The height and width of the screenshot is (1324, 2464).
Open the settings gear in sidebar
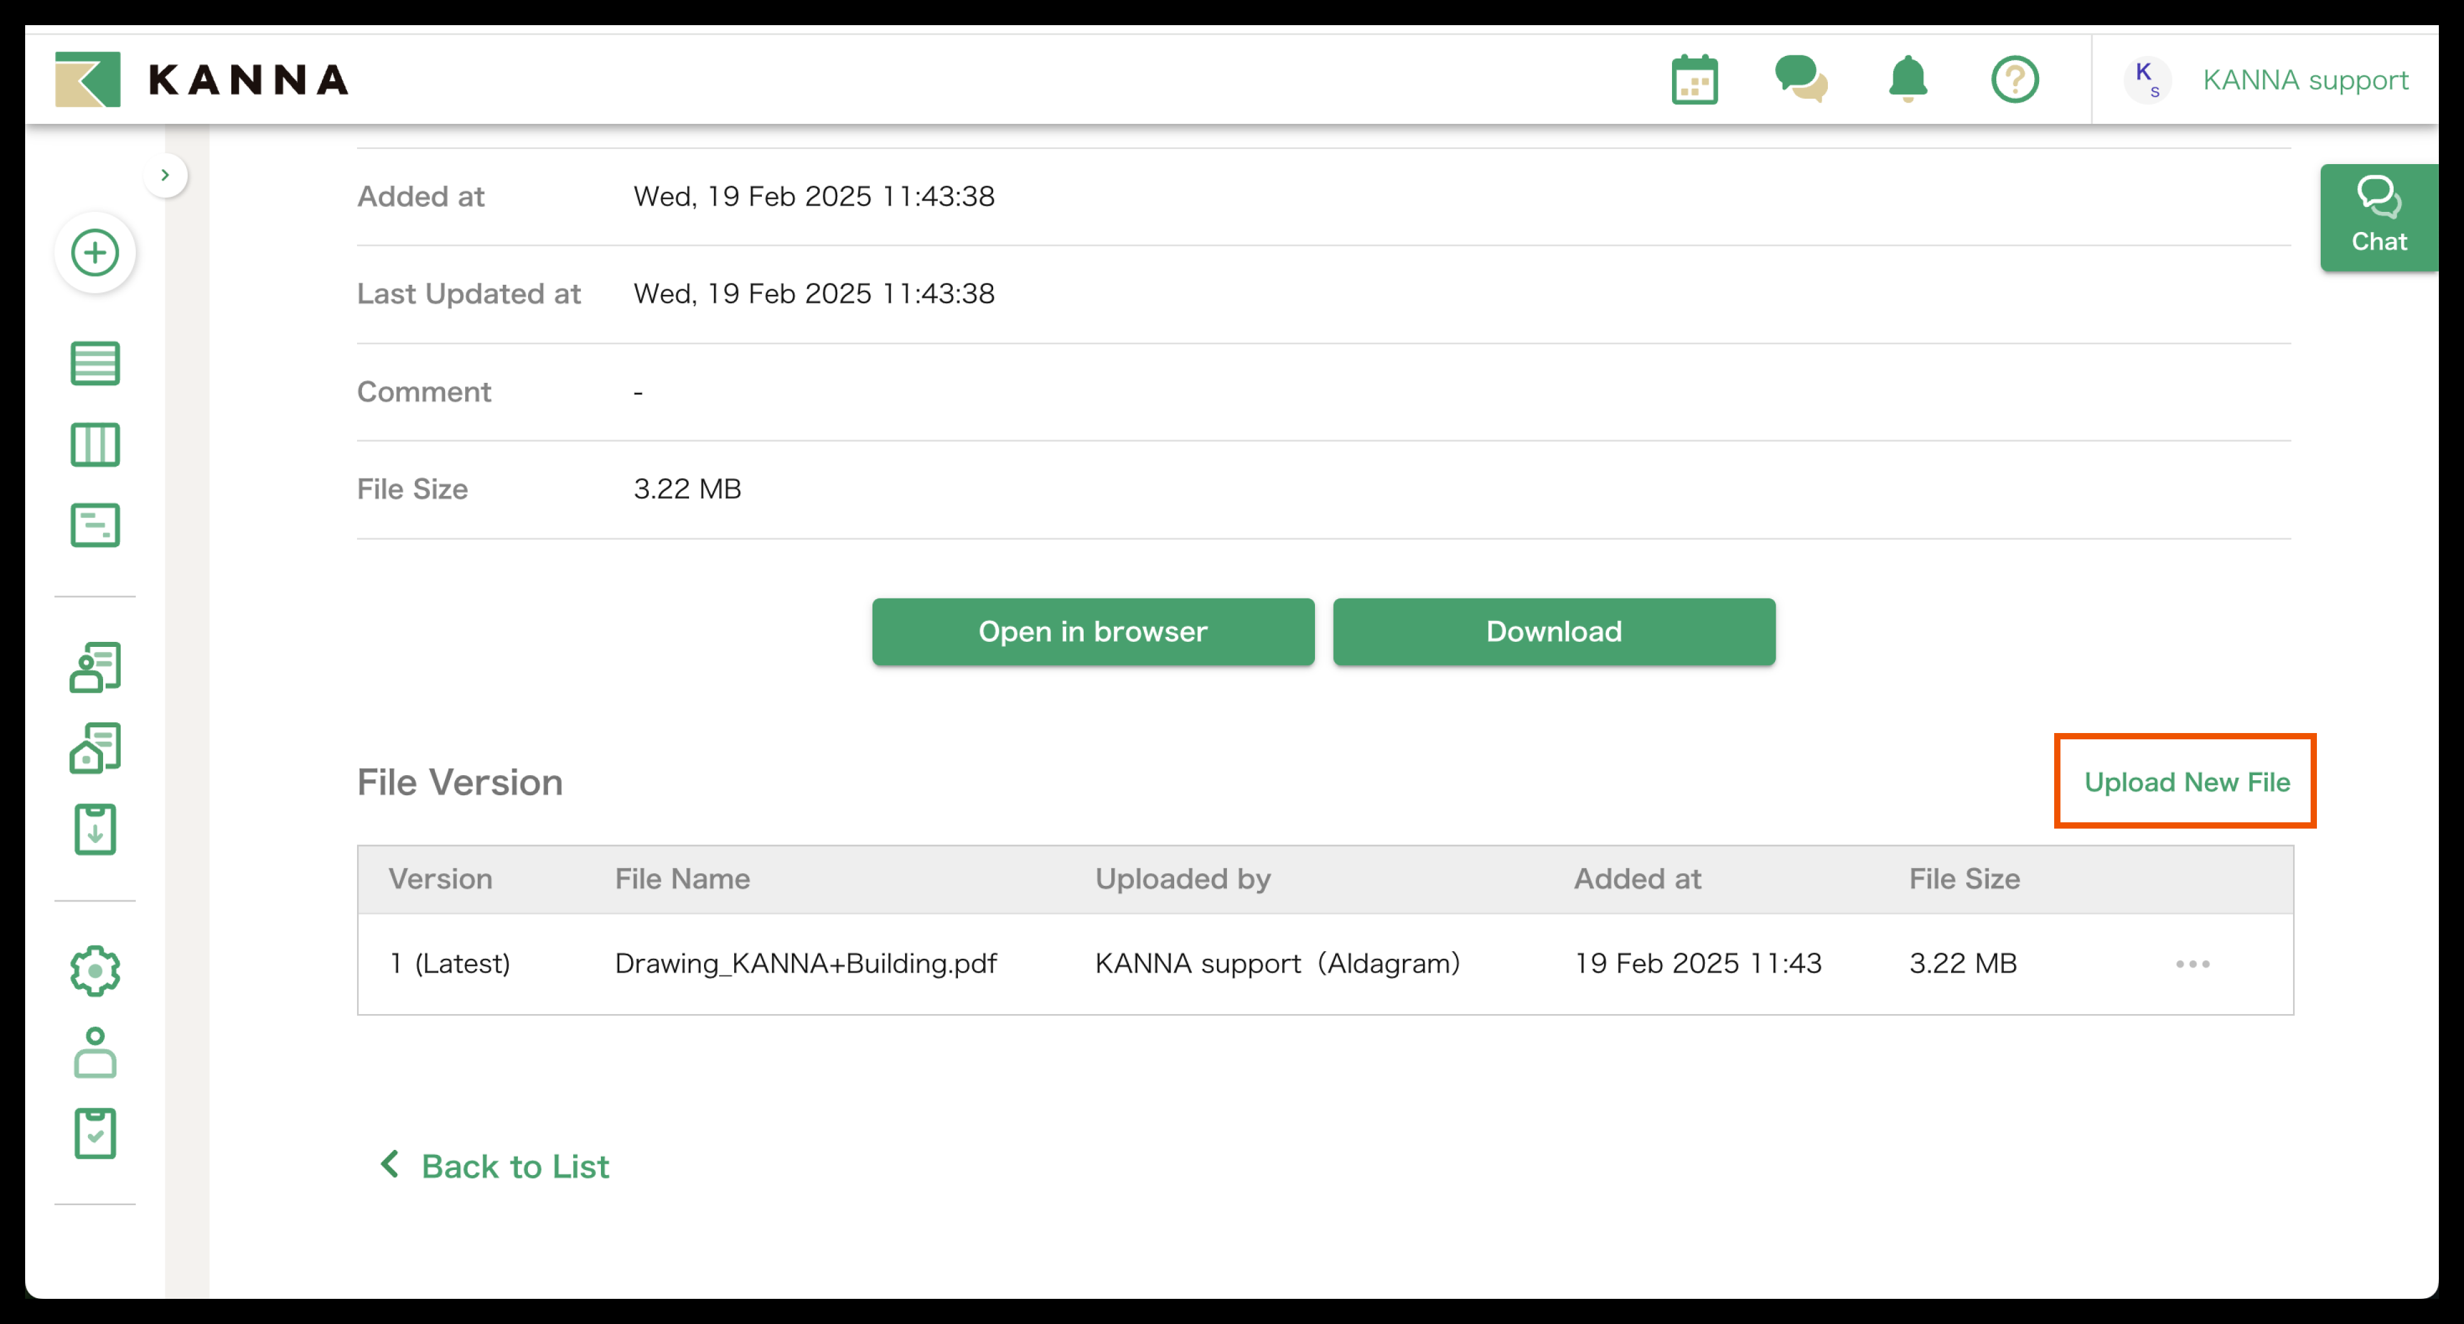click(x=95, y=971)
